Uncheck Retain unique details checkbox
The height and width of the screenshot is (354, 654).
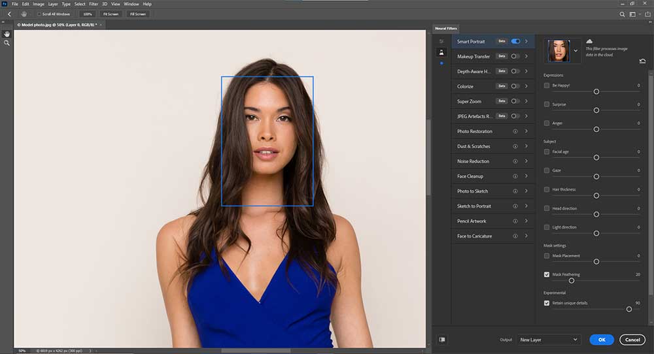pos(546,303)
